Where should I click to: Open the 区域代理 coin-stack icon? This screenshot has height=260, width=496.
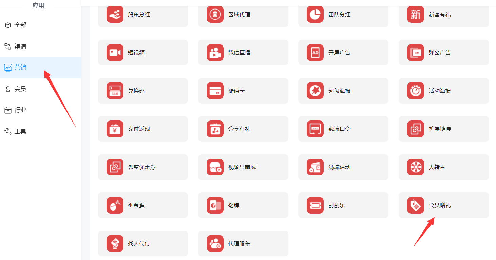215,15
